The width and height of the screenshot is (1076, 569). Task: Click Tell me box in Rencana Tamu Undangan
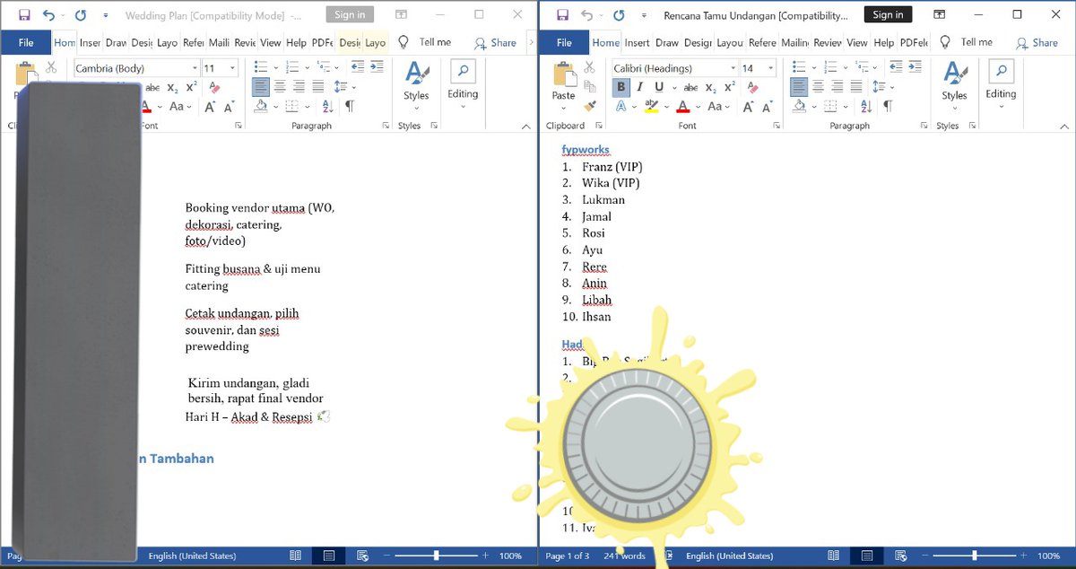tap(968, 42)
